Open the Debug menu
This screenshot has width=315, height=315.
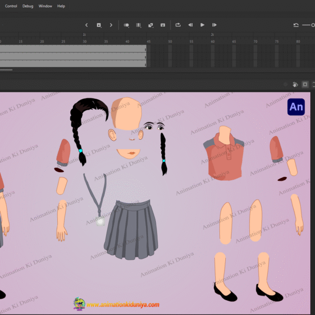click(28, 6)
